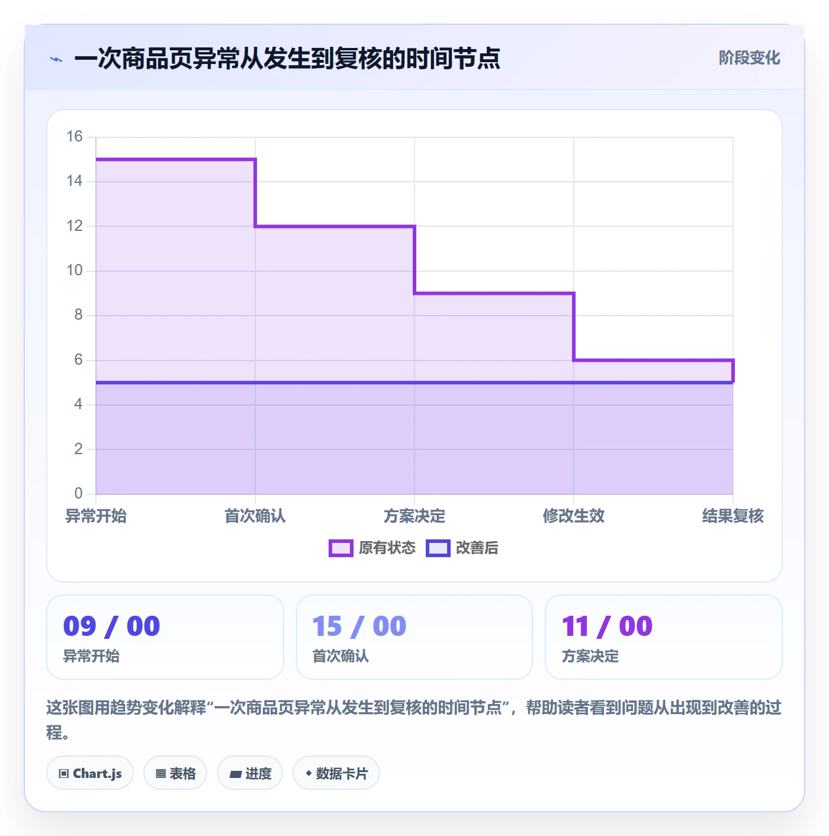Click the y-axis value 4
Screen dimensions: 829x836
pyautogui.click(x=78, y=404)
